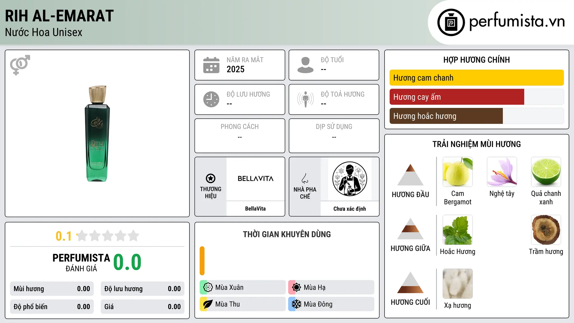
Task: Click the sillage icon beside Độ toả hương
Action: coord(305,99)
